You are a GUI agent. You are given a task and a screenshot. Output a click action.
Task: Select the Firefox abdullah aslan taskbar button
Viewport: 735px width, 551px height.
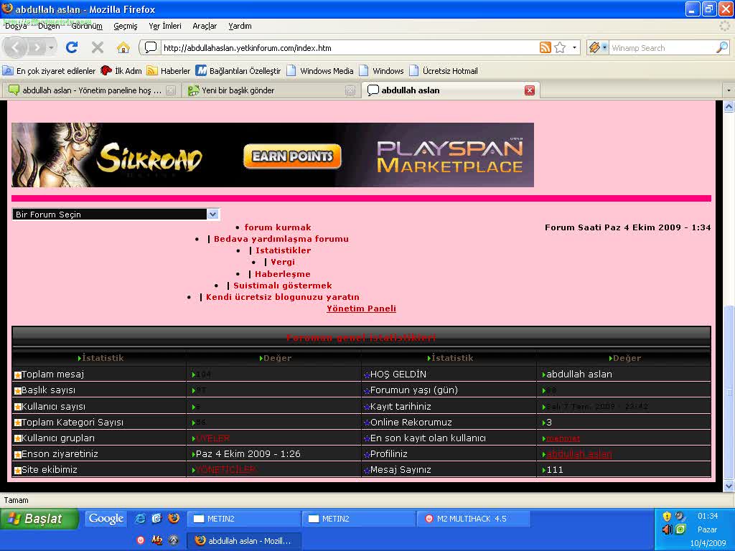[x=243, y=541]
